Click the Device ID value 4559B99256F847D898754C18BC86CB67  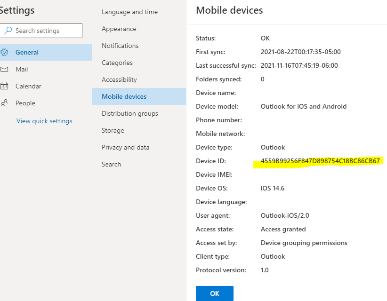[320, 161]
